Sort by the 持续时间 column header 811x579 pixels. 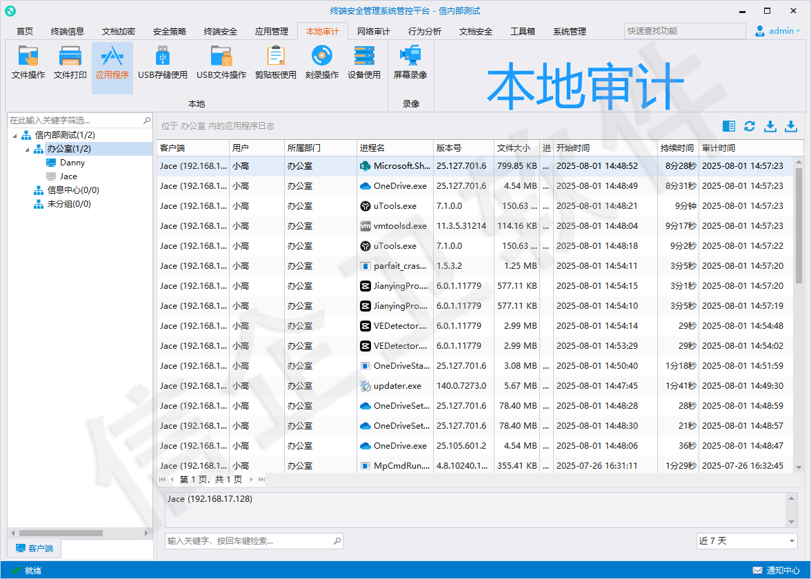[x=678, y=148]
